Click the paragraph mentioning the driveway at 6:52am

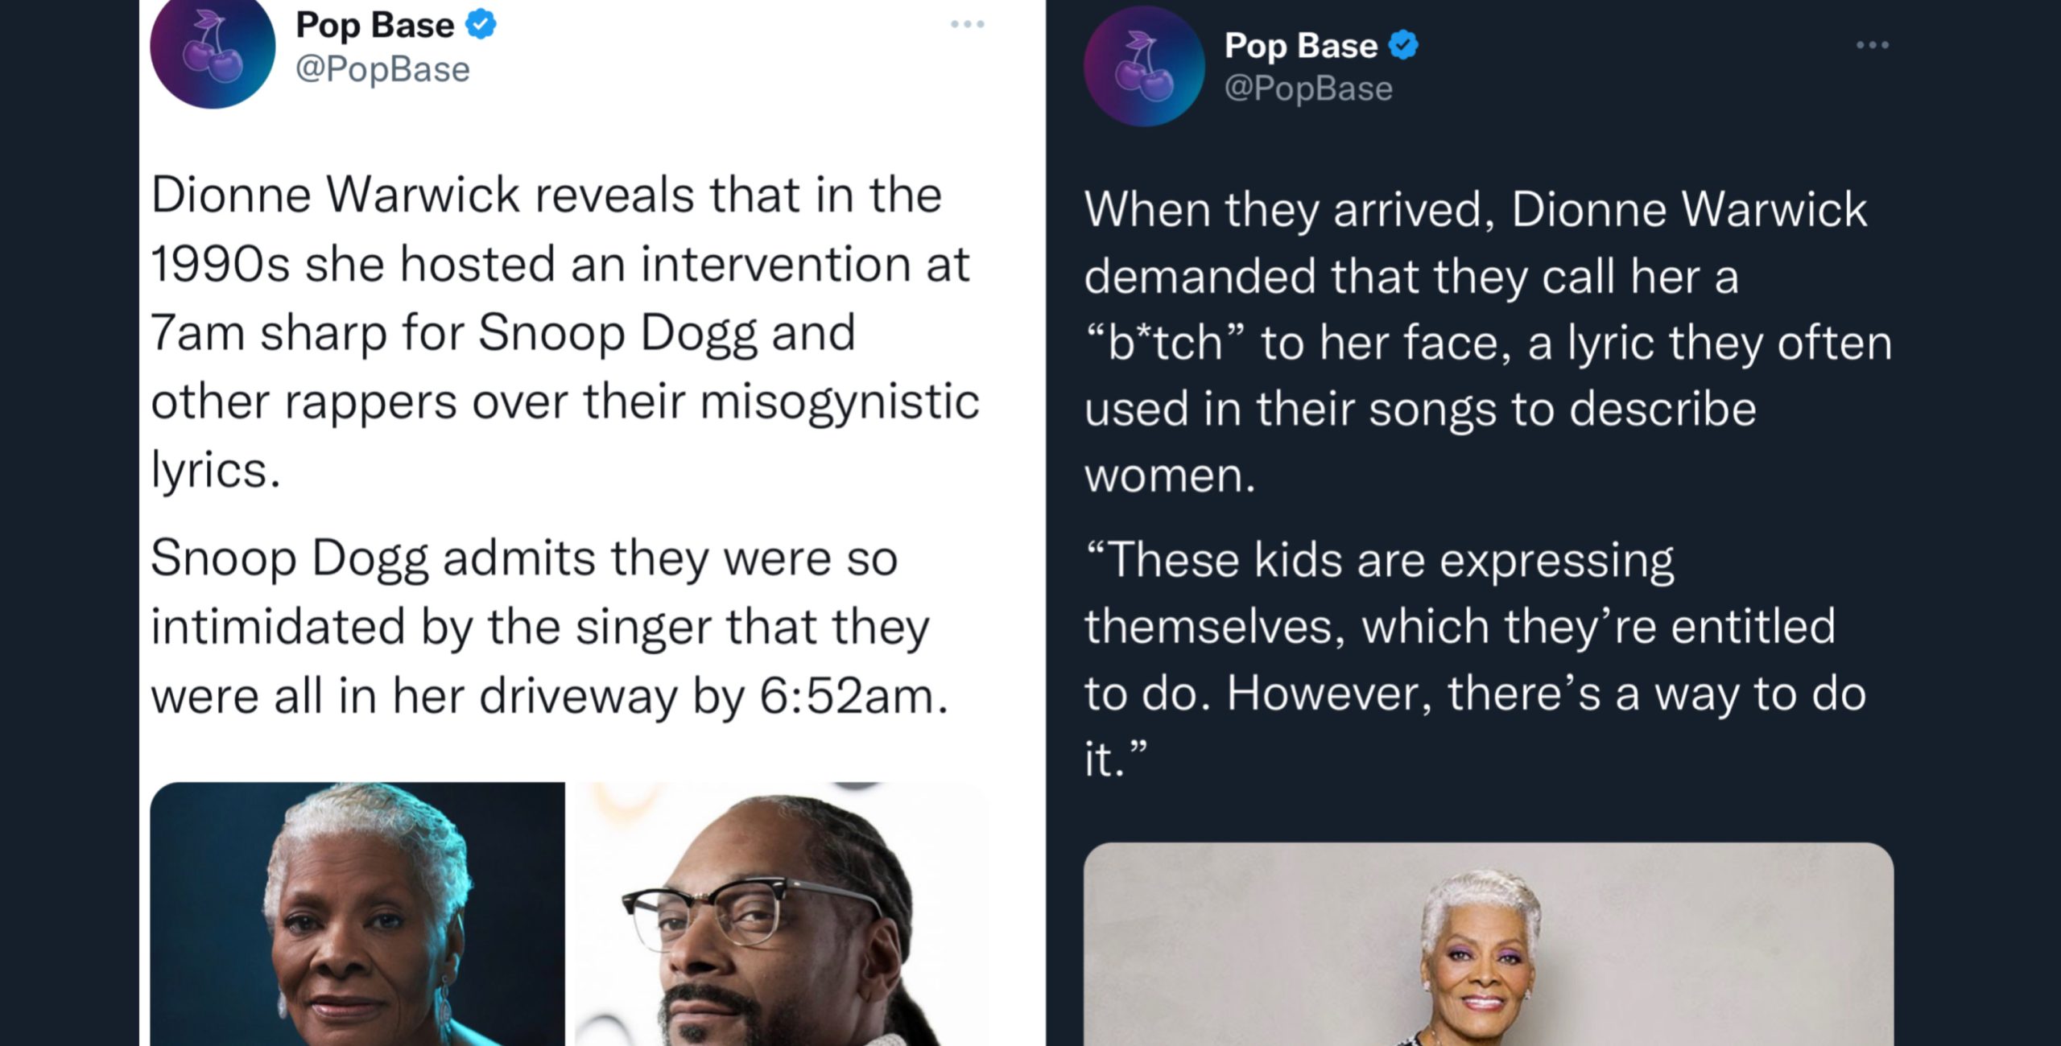click(x=550, y=627)
